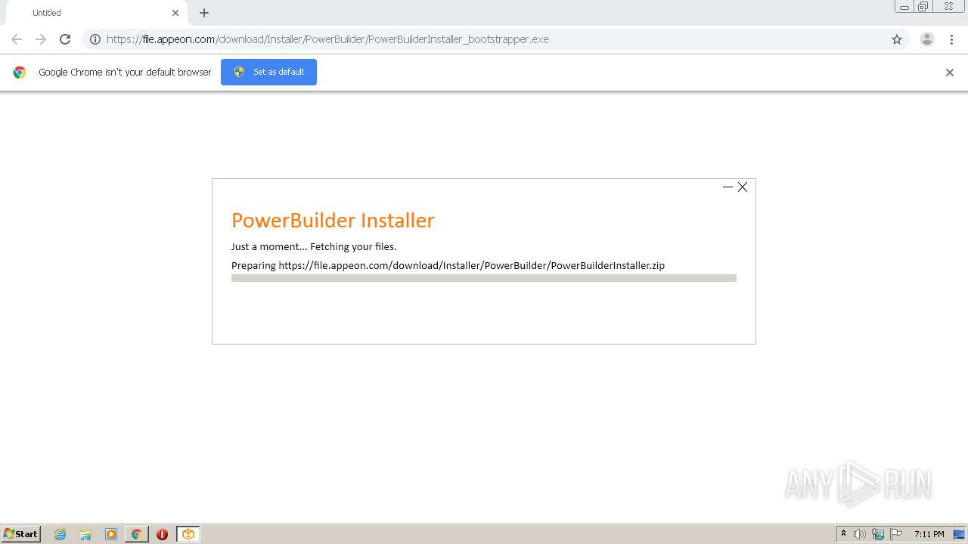The image size is (968, 544).
Task: Click the PowerBuilder Installer heading
Action: pyautogui.click(x=333, y=220)
